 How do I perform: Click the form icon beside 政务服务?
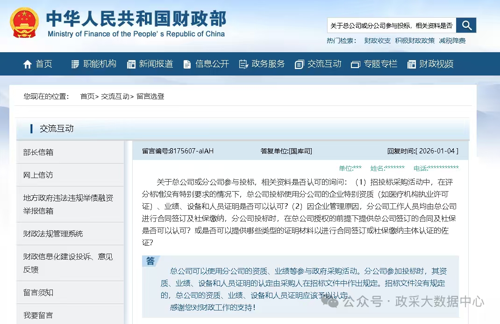tap(243, 64)
